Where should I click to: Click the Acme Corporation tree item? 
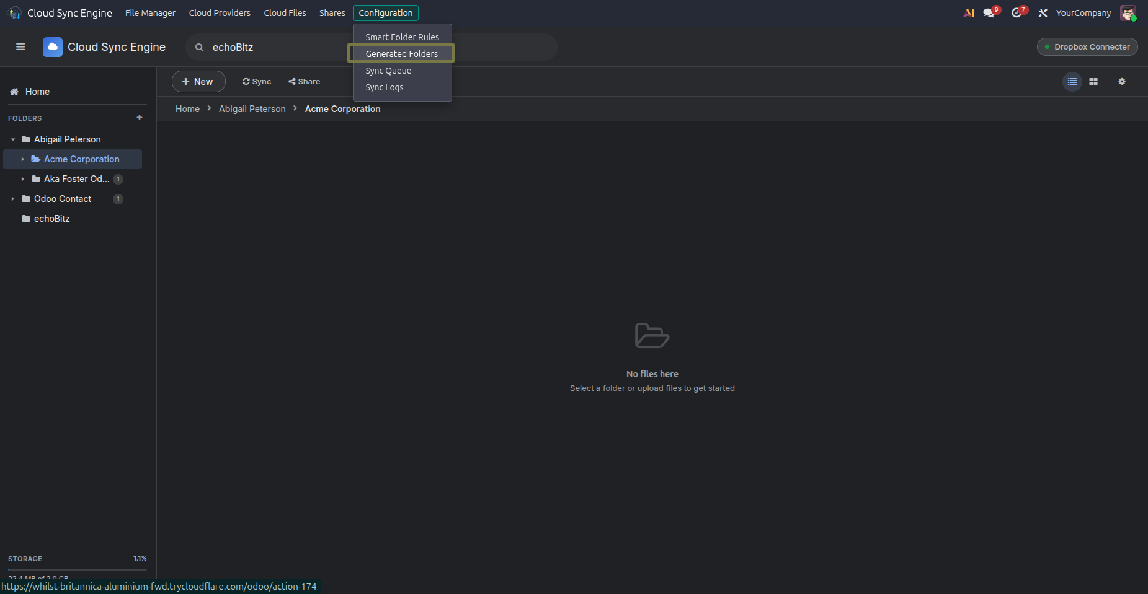click(73, 159)
